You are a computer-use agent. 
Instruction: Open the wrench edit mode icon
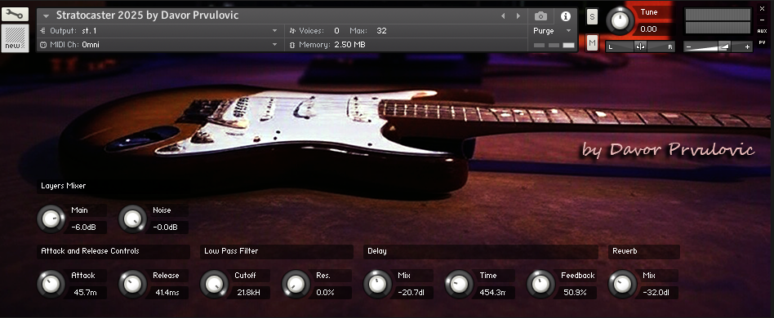15,14
